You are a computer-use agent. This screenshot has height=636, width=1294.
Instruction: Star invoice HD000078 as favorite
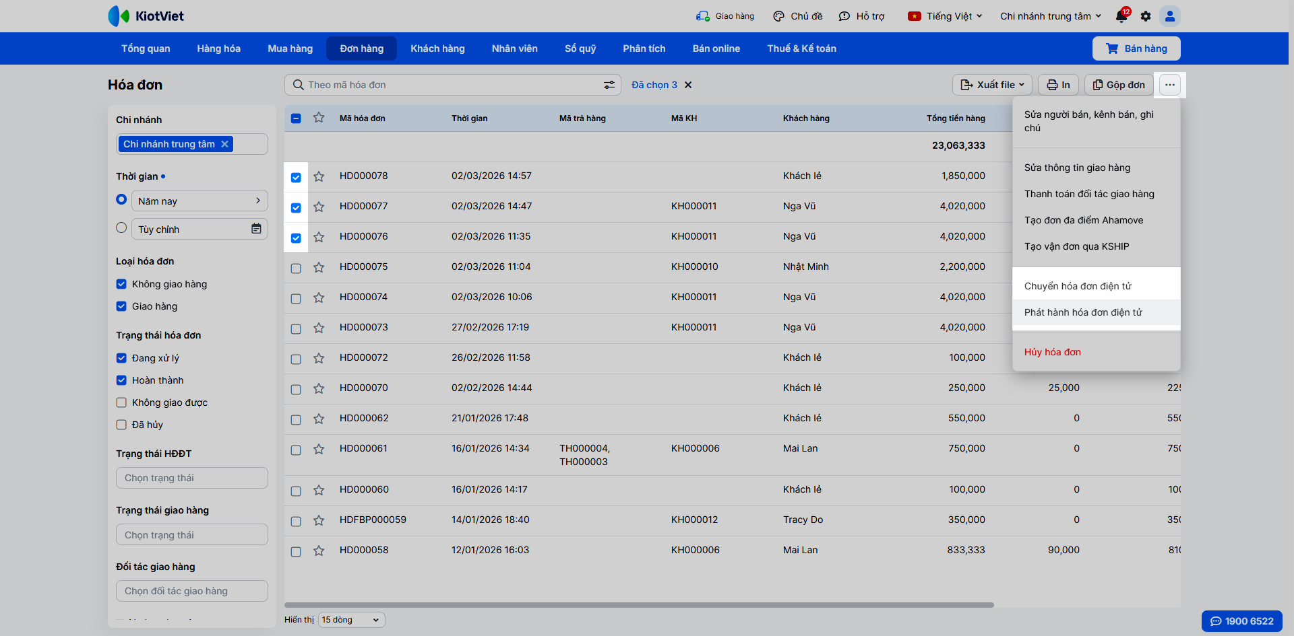[319, 176]
